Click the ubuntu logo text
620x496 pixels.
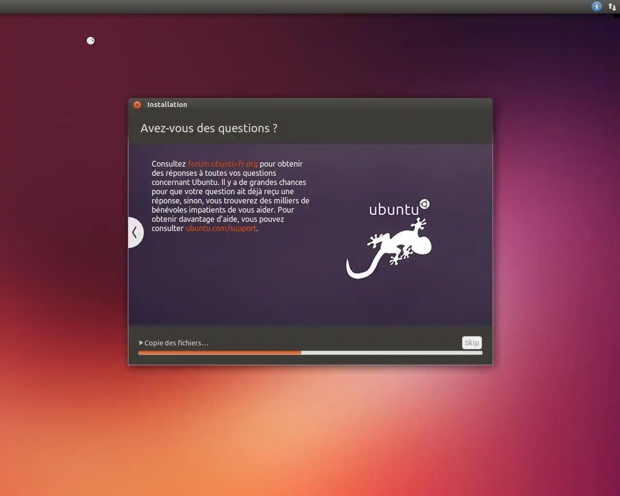399,208
